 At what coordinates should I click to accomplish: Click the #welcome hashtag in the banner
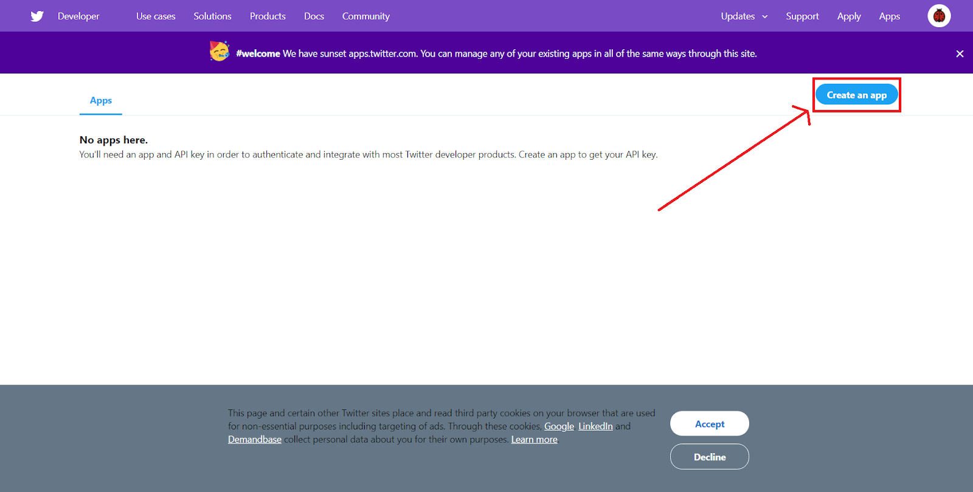tap(258, 53)
